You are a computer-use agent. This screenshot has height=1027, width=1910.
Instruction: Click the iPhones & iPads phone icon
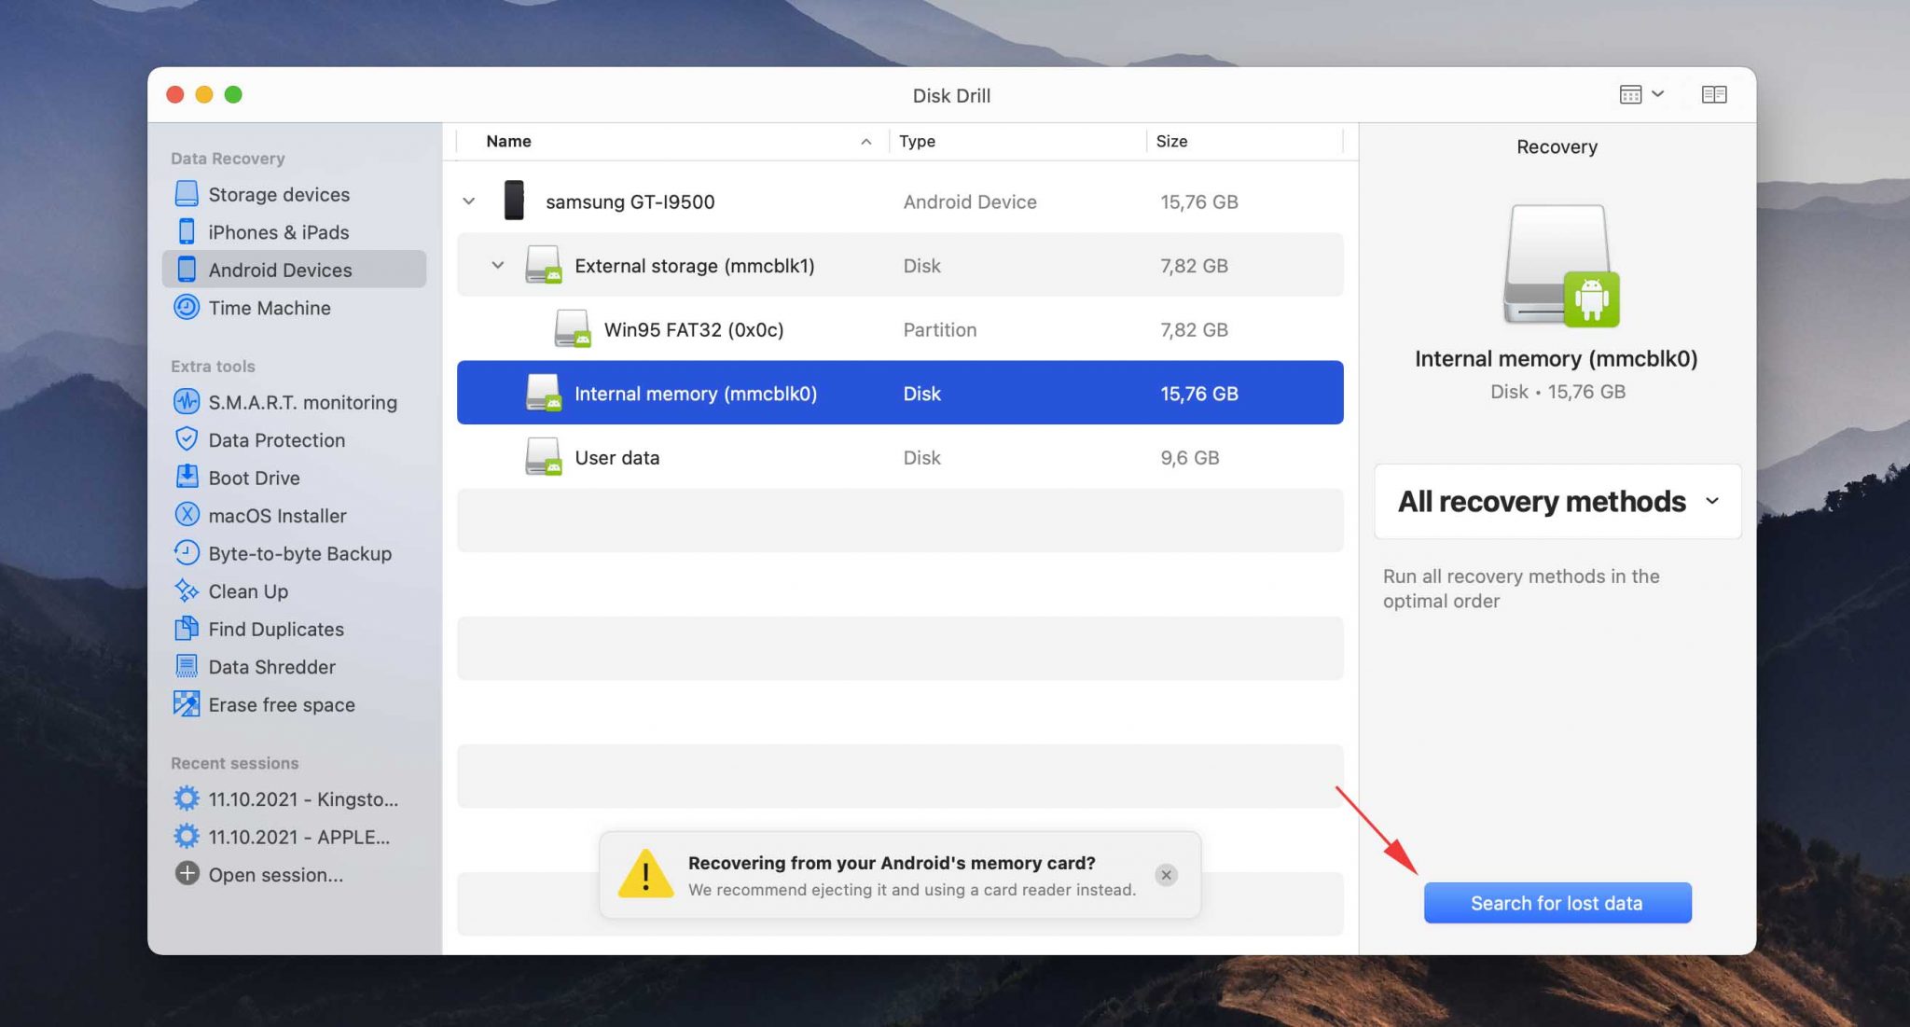coord(187,231)
